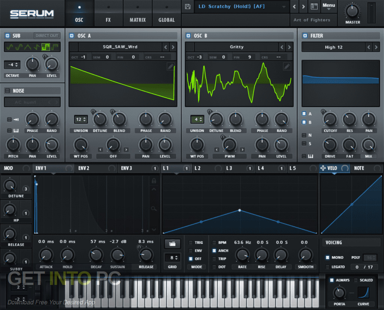This screenshot has width=384, height=310.
Task: Select the sine sub waveform icon
Action: [10, 47]
